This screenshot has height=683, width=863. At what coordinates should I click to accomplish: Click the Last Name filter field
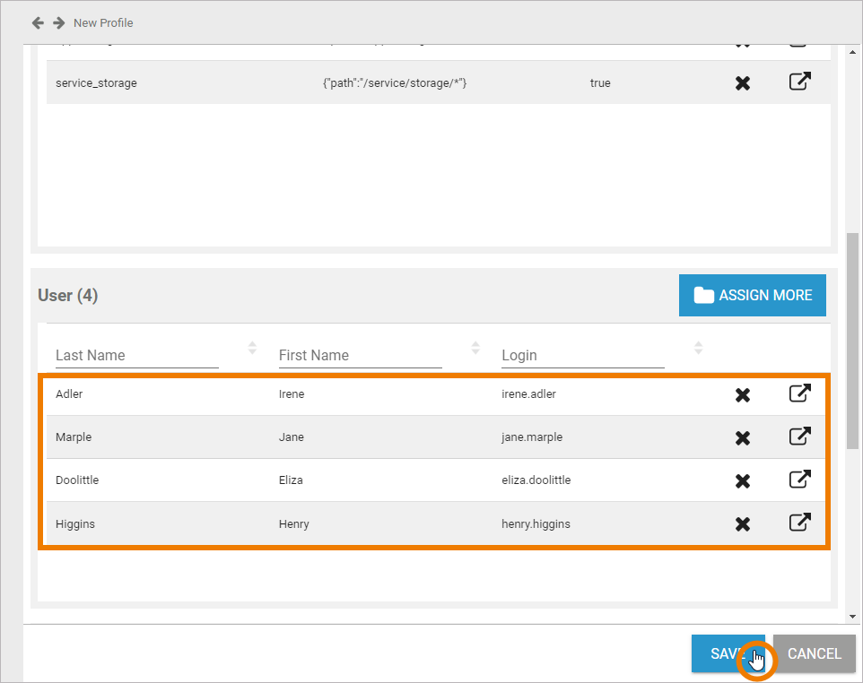(136, 356)
